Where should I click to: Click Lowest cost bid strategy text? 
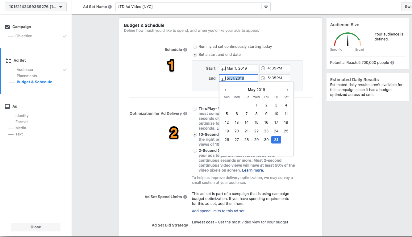click(x=203, y=222)
